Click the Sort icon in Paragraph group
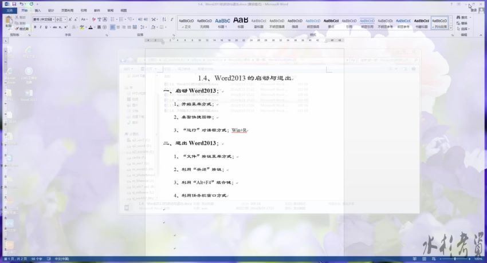The width and height of the screenshot is (487, 263). 164,19
